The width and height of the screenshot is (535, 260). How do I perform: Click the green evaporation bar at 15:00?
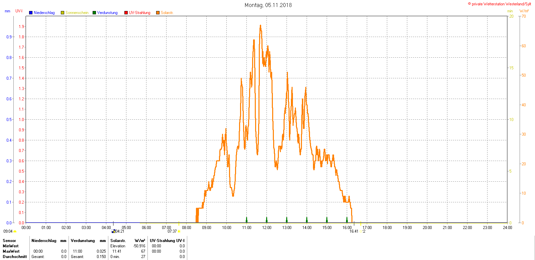327,220
